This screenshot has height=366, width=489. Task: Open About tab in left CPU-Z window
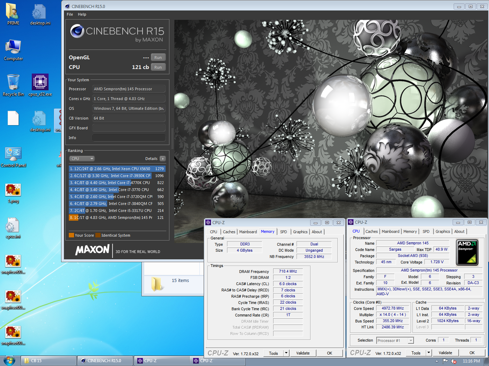coord(317,232)
